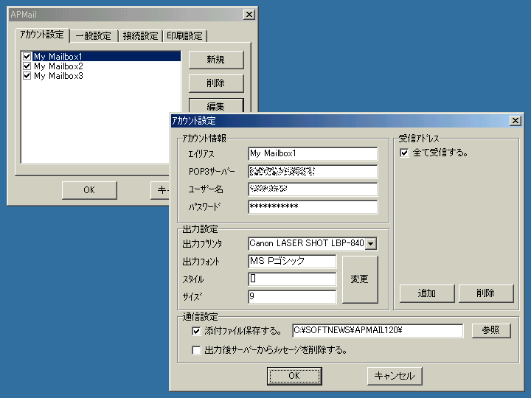This screenshot has height=398, width=531.
Task: Click the パスワード input field
Action: (313, 207)
